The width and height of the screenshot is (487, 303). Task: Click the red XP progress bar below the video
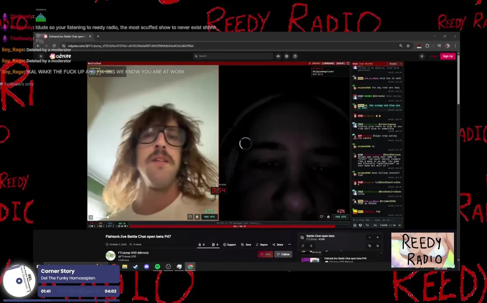point(239,226)
